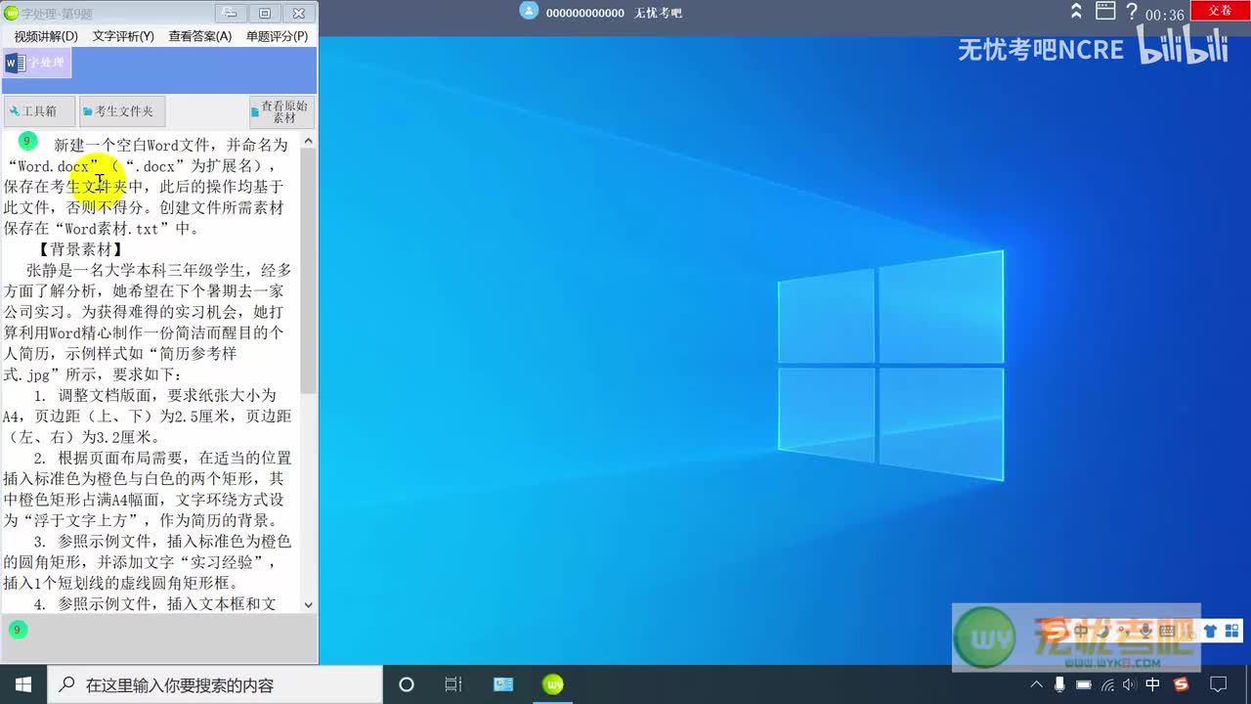Click the user avatar icon in exam bar
The width and height of the screenshot is (1251, 704).
point(529,11)
